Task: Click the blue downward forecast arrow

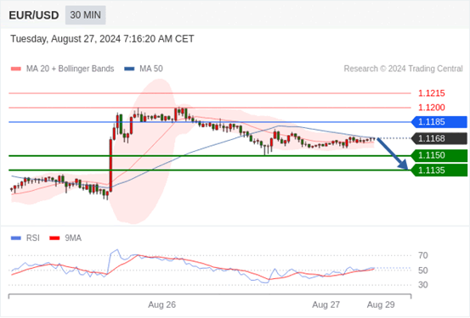Action: pos(393,154)
